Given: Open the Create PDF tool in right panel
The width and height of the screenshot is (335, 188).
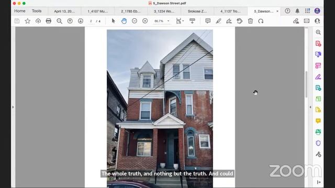Looking at the screenshot, I should [x=318, y=43].
